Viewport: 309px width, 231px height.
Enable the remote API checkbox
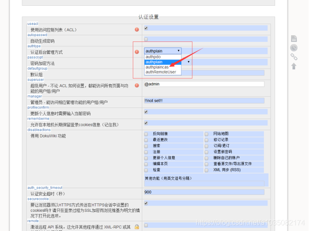click(x=146, y=225)
